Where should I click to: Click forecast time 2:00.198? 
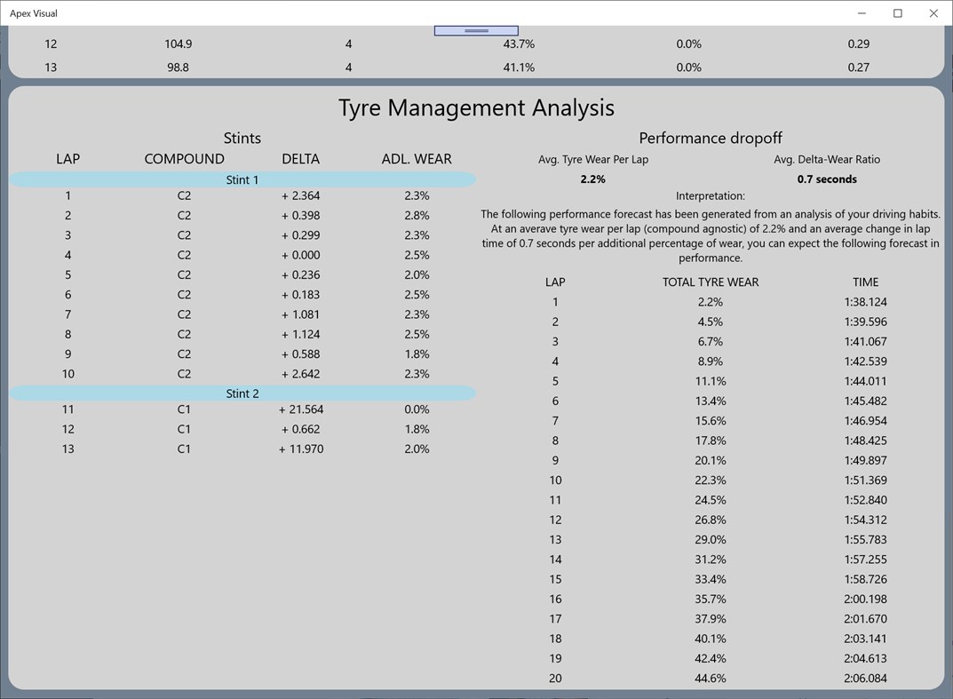coord(865,600)
